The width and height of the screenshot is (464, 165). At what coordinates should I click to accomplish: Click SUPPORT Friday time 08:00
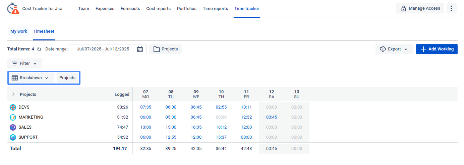click(246, 137)
